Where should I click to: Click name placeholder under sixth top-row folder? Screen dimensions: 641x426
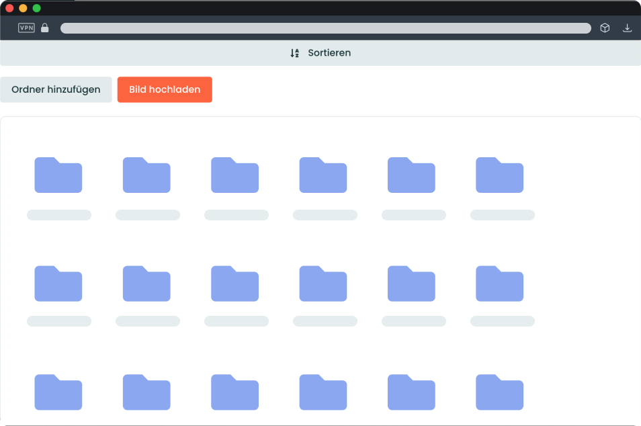tap(503, 215)
